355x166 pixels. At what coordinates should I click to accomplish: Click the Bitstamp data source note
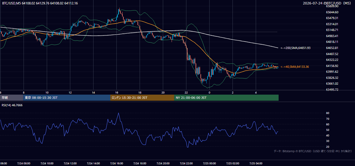(x=313, y=151)
